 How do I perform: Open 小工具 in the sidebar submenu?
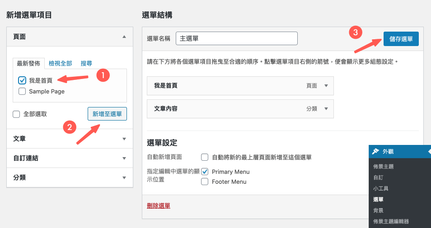(381, 188)
